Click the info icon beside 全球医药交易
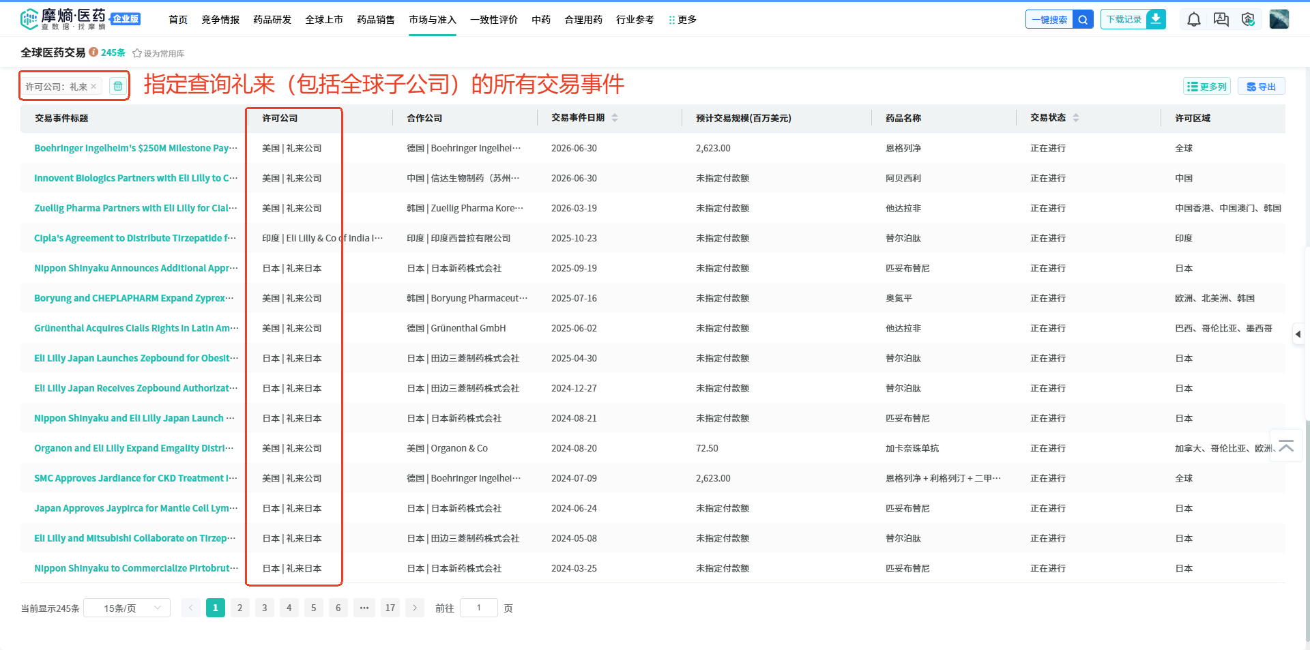Screen dimensions: 1310x650 93,53
